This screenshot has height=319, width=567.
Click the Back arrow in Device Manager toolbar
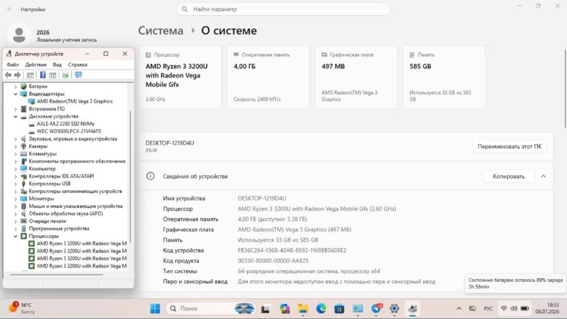click(8, 75)
